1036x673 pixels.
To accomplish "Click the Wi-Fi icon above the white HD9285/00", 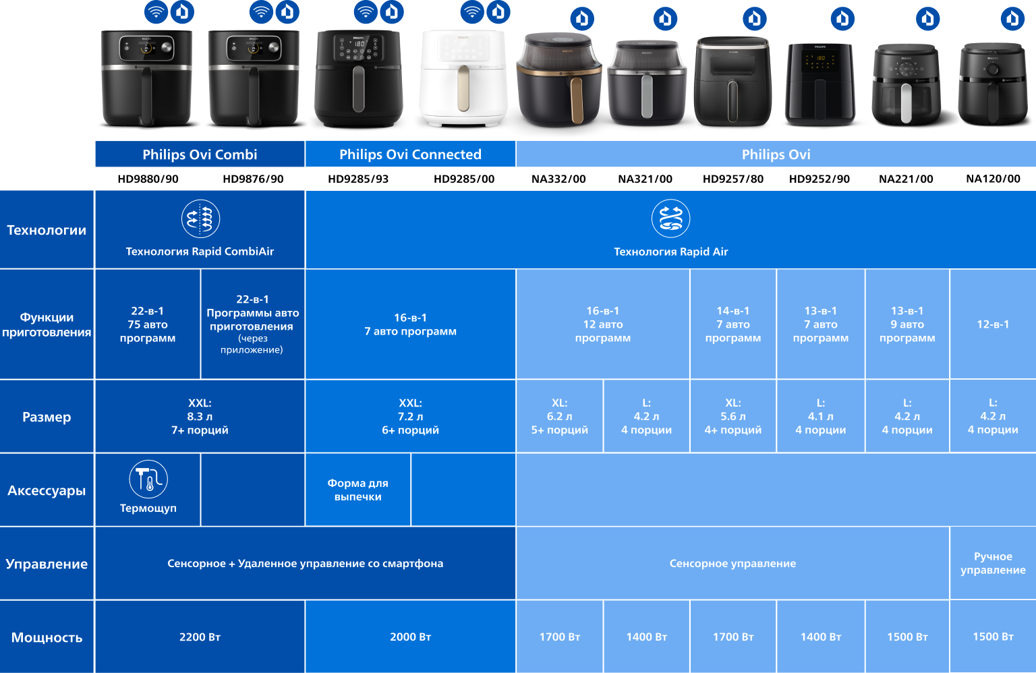I will pos(472,11).
